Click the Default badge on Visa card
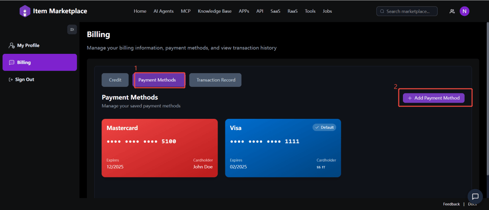The height and width of the screenshot is (210, 489). tap(324, 127)
